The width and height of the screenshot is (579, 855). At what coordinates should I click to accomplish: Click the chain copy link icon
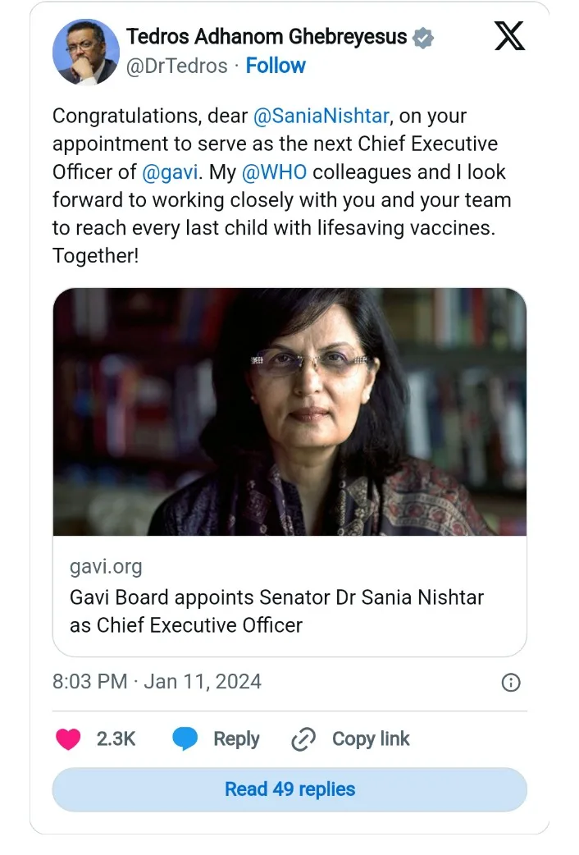pos(303,739)
